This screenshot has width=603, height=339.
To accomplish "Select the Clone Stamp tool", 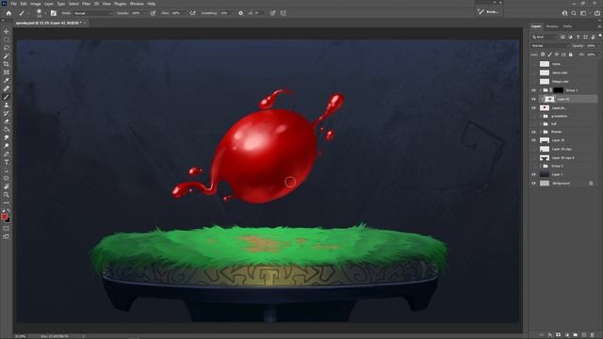I will (x=7, y=105).
